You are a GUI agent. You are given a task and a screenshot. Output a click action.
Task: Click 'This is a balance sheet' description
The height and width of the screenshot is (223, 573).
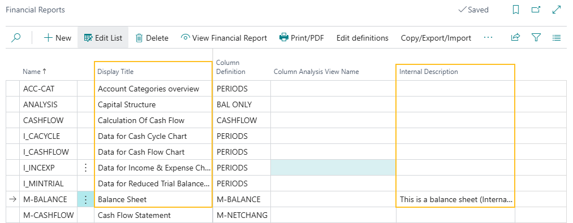click(456, 200)
